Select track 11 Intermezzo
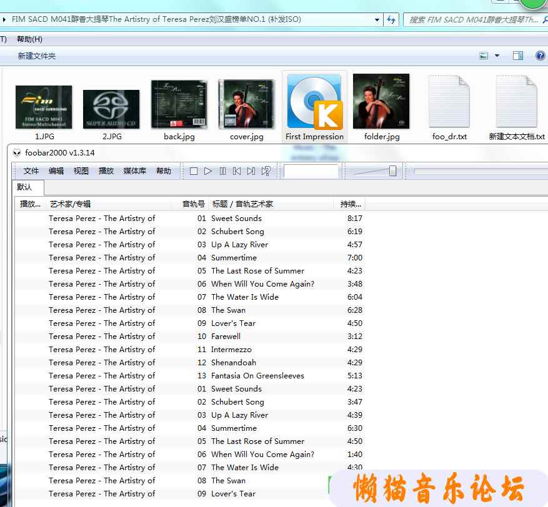The width and height of the screenshot is (548, 507). click(190, 349)
